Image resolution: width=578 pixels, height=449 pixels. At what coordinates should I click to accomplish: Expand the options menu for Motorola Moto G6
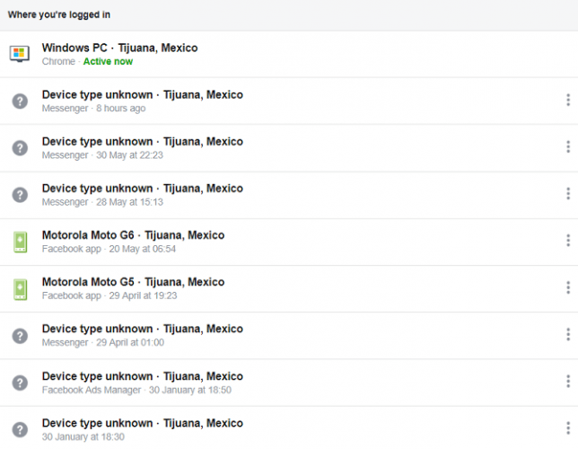point(568,241)
